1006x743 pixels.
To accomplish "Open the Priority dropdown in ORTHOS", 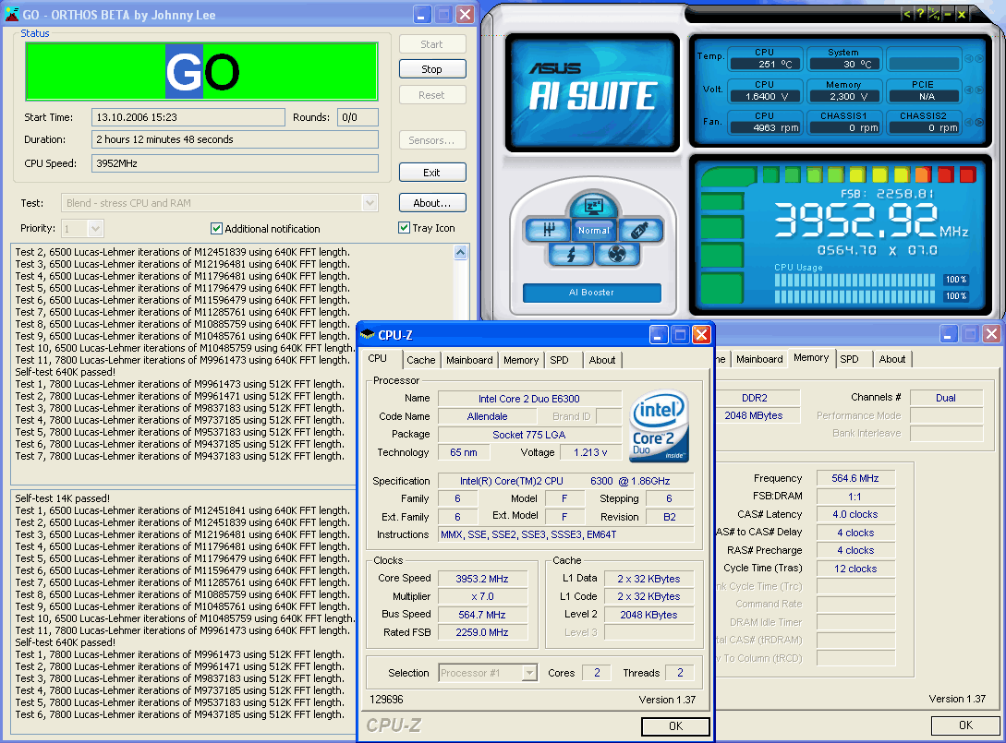I will click(95, 228).
